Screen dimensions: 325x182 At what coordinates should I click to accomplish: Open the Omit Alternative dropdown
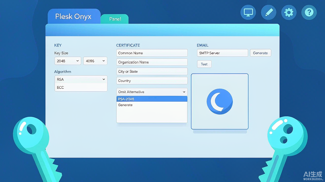point(152,92)
